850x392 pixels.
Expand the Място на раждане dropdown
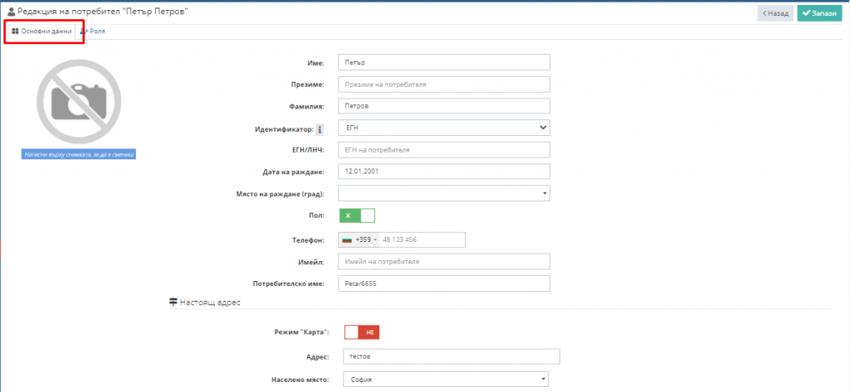coord(444,193)
